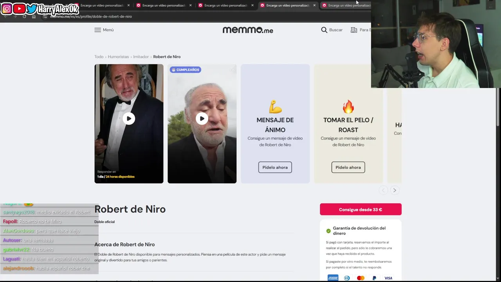Click chat message from Autoser
This screenshot has height=282, width=501.
tap(28, 240)
